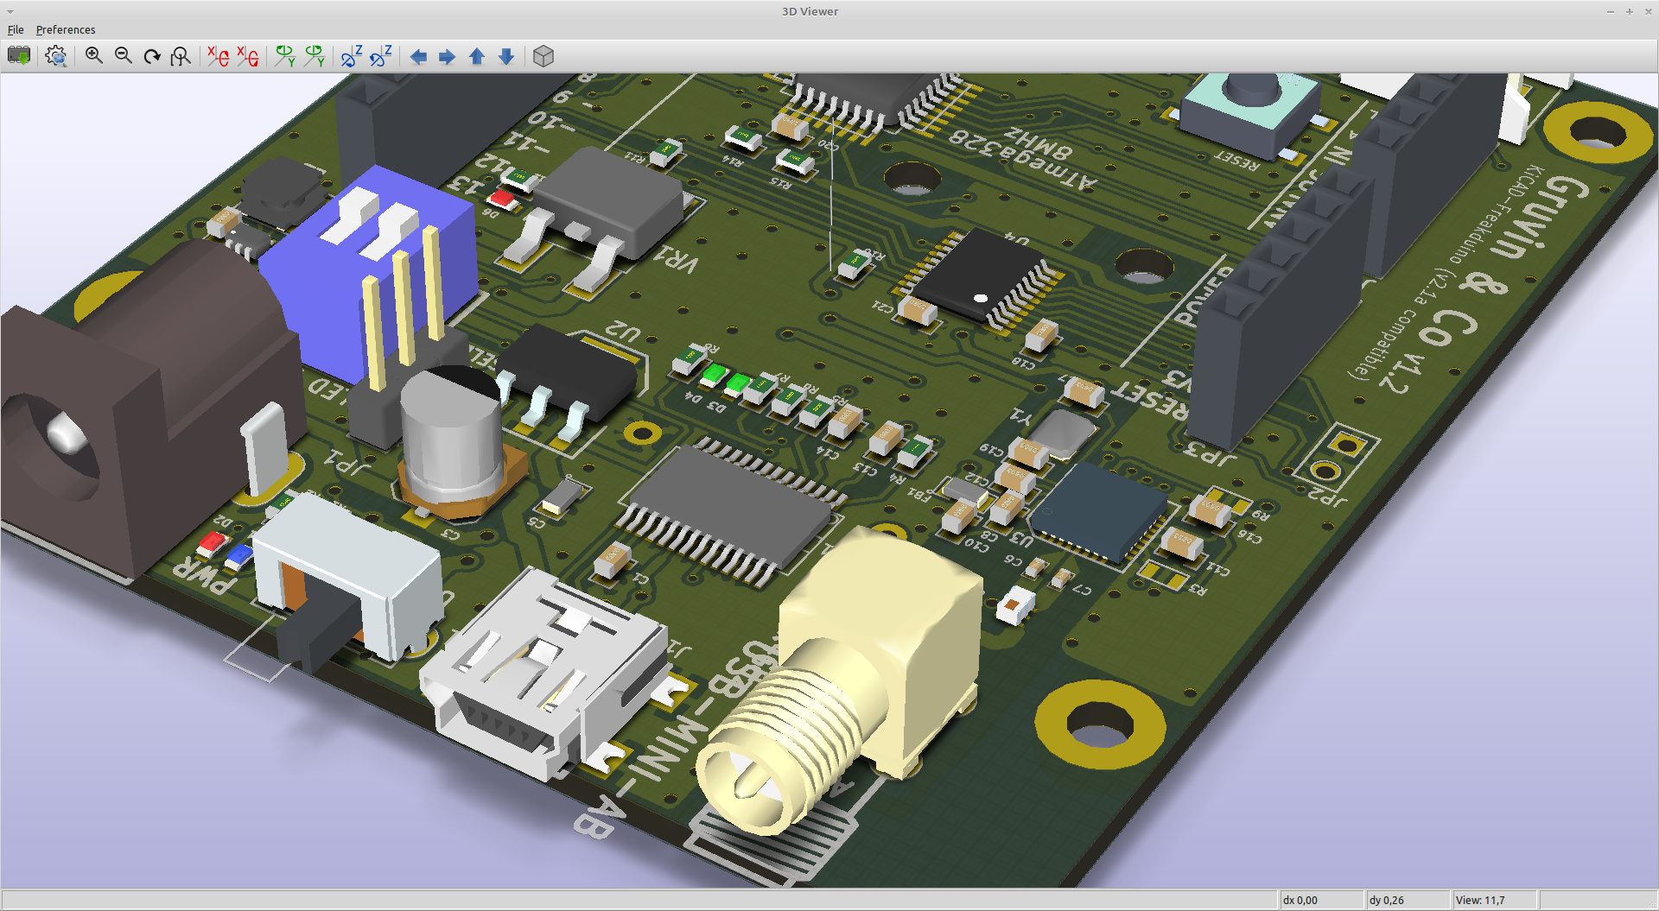Open the Preferences menu
1659x911 pixels.
coord(66,29)
